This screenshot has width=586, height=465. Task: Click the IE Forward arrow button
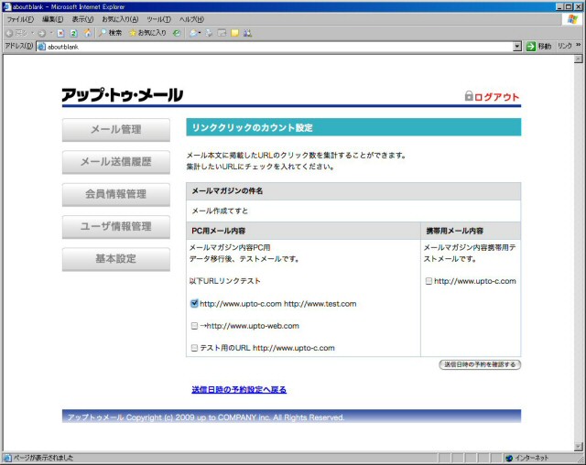41,33
